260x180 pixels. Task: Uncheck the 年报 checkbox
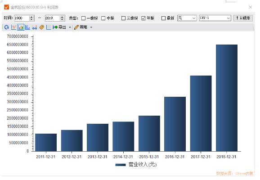pyautogui.click(x=143, y=18)
